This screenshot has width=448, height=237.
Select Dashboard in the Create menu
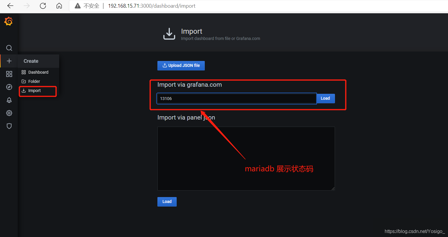[x=38, y=72]
